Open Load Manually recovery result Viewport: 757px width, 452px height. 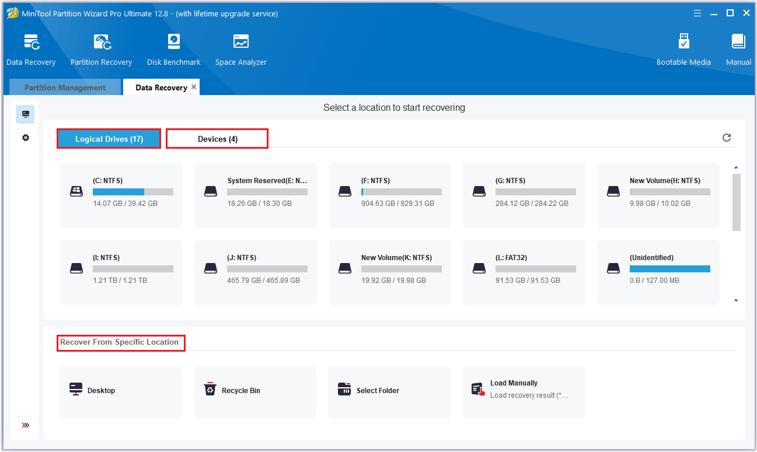coord(524,393)
